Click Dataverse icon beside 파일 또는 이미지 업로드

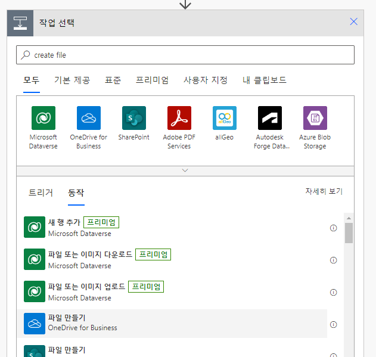click(x=35, y=291)
